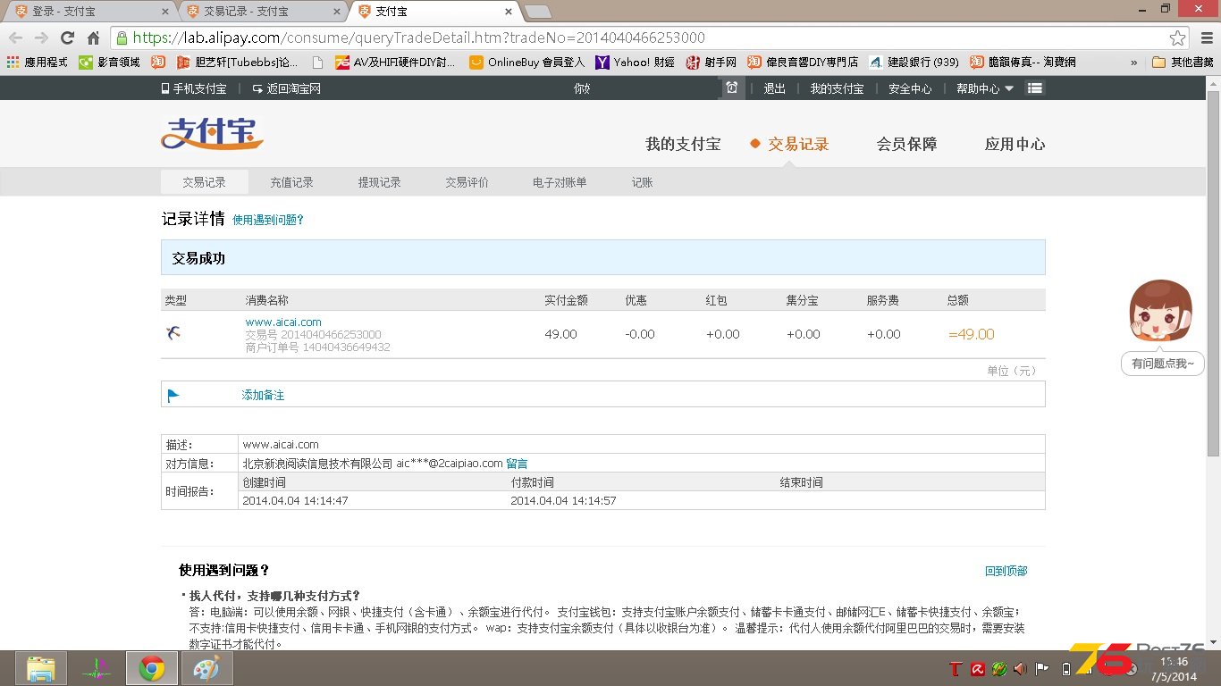Select the 我的支付宝 main nav item
This screenshot has height=686, width=1221.
click(x=683, y=144)
